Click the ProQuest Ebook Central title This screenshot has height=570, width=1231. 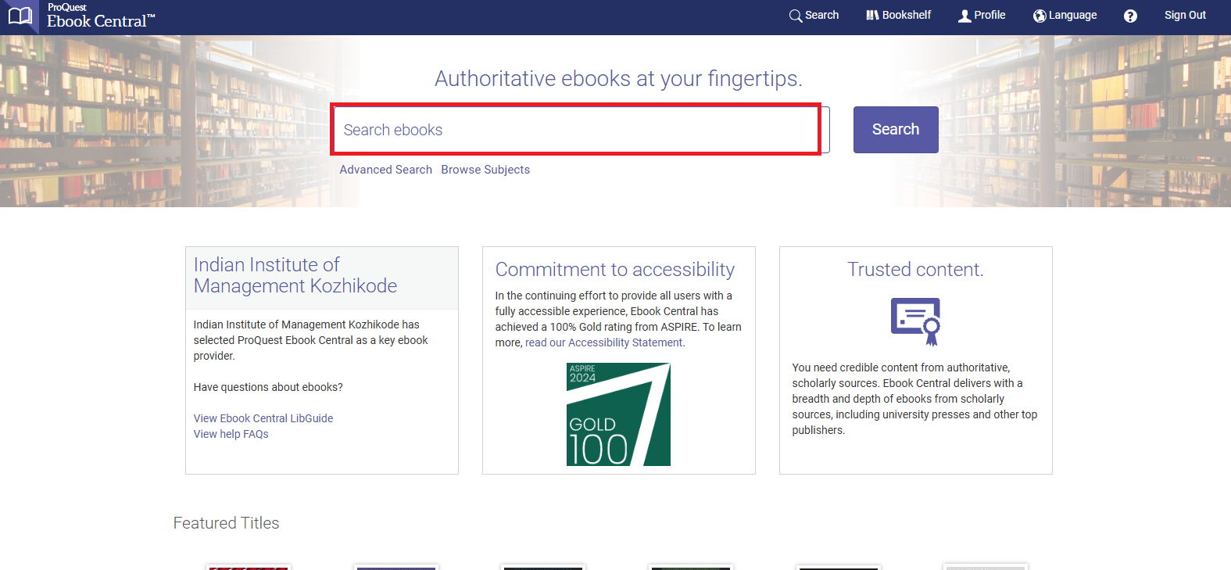(x=101, y=16)
